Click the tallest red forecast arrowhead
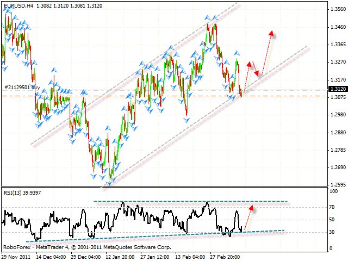 tap(270, 34)
